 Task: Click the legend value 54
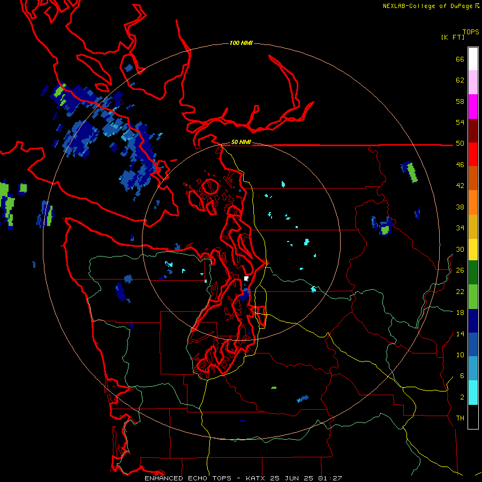[x=460, y=122]
